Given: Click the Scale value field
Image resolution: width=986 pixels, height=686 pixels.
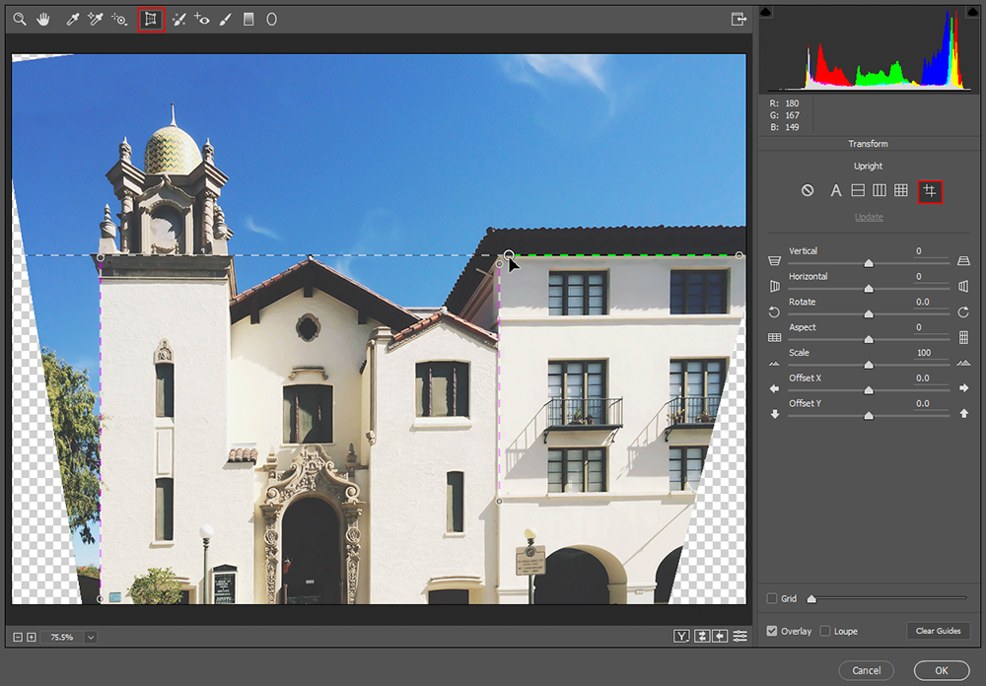Looking at the screenshot, I should pos(932,353).
